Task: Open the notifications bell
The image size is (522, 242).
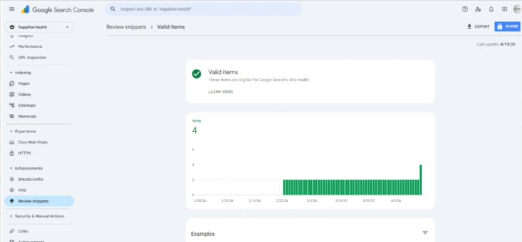Action: pos(491,9)
